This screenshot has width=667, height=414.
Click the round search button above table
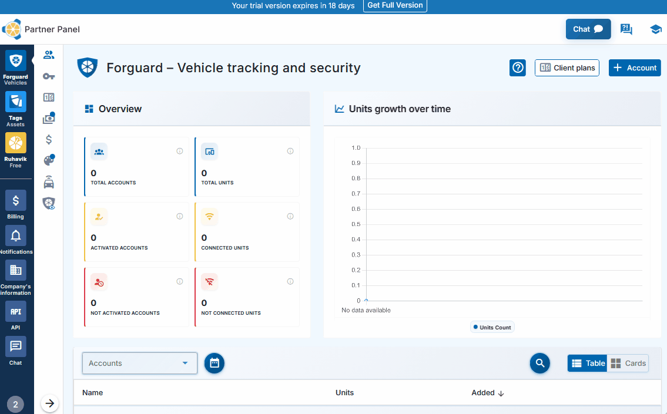tap(539, 363)
